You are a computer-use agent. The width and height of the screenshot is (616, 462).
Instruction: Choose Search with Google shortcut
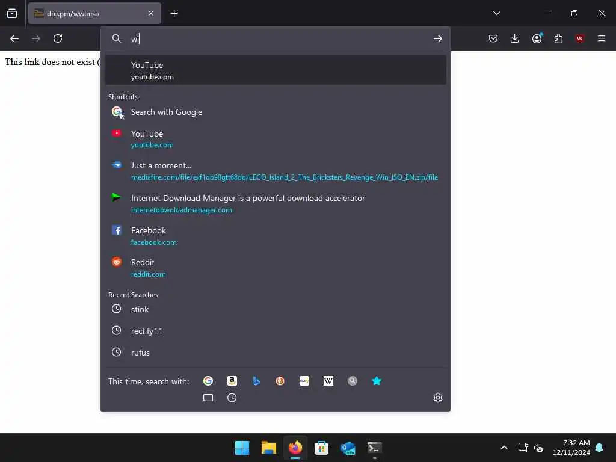pyautogui.click(x=276, y=112)
